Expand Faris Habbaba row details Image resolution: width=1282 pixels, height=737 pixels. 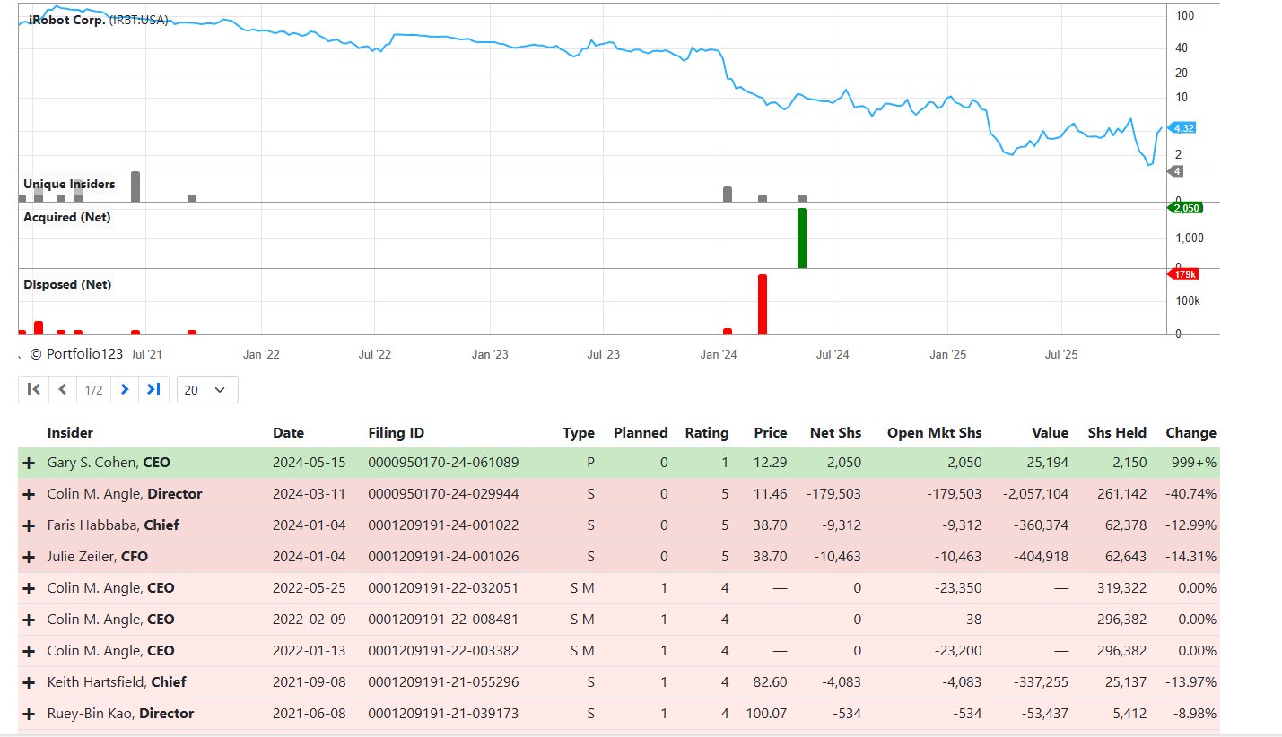coord(29,525)
